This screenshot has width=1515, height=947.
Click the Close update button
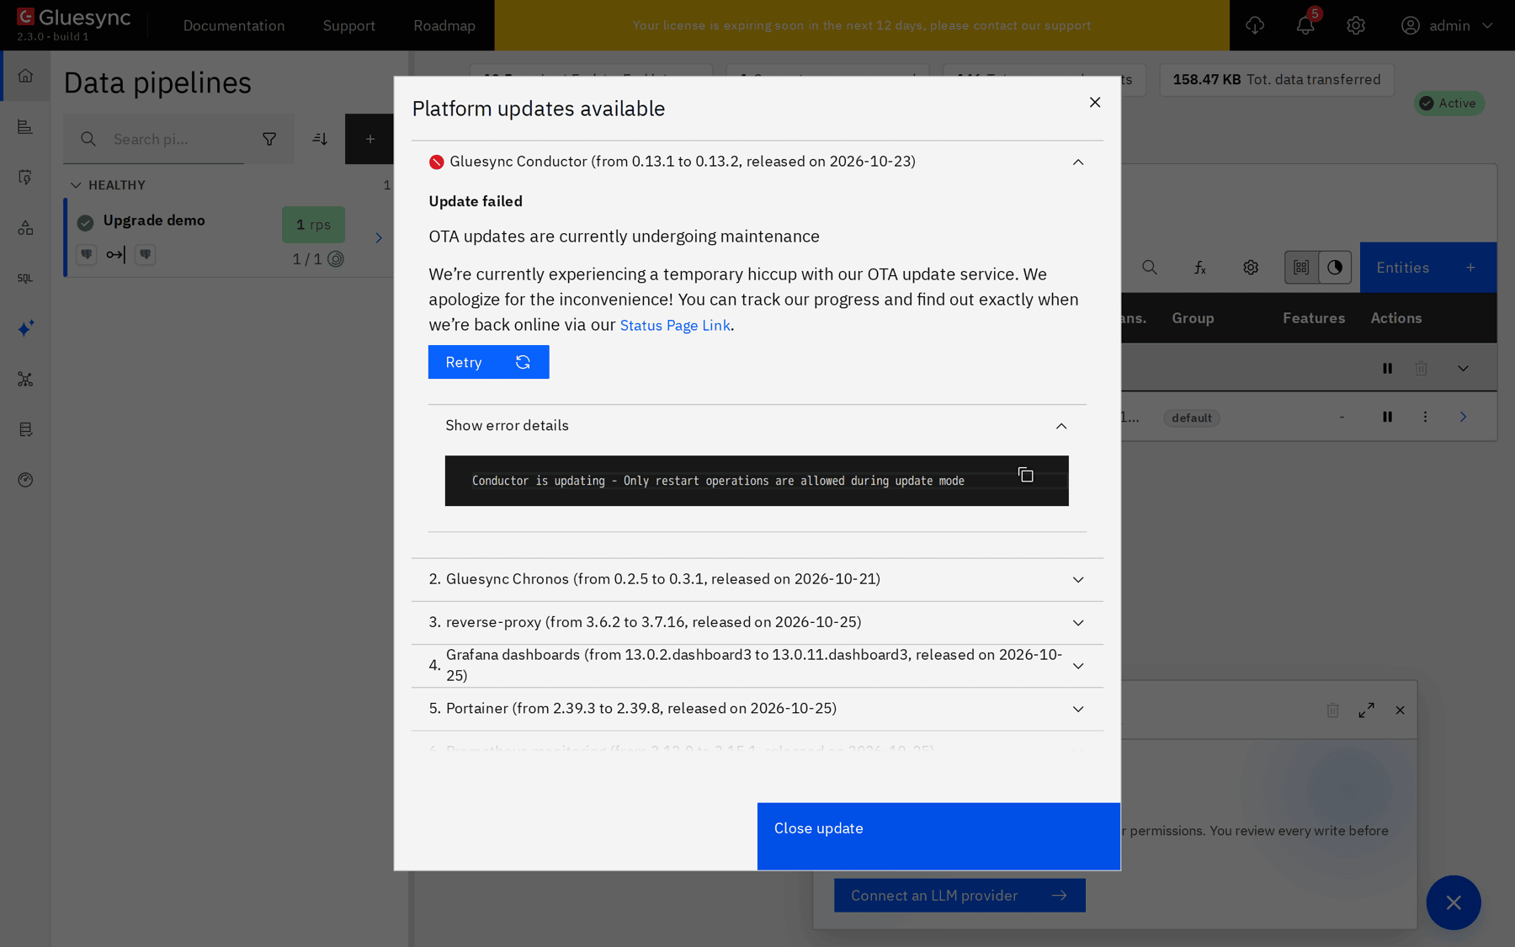tap(938, 836)
